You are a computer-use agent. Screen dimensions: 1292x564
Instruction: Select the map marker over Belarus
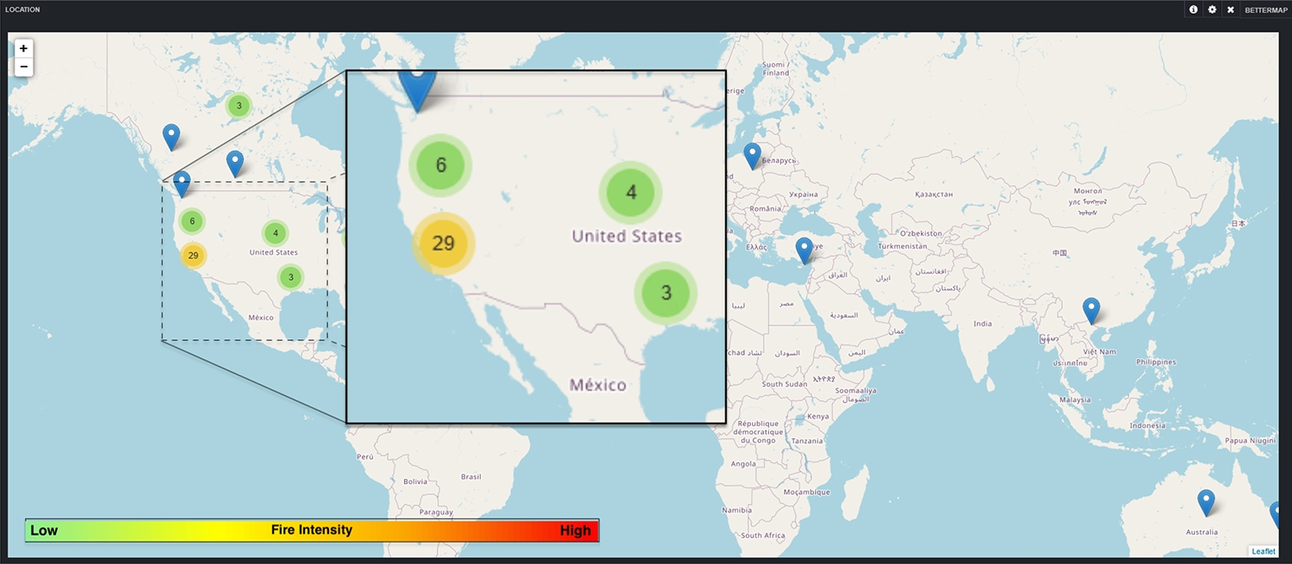pos(752,154)
